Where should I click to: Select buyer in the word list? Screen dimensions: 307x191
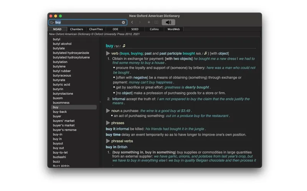57,116
